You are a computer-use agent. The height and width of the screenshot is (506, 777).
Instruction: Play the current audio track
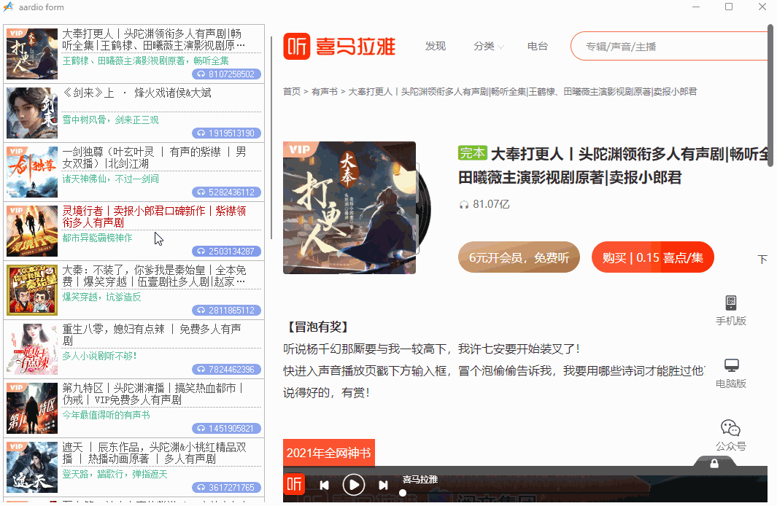[354, 485]
